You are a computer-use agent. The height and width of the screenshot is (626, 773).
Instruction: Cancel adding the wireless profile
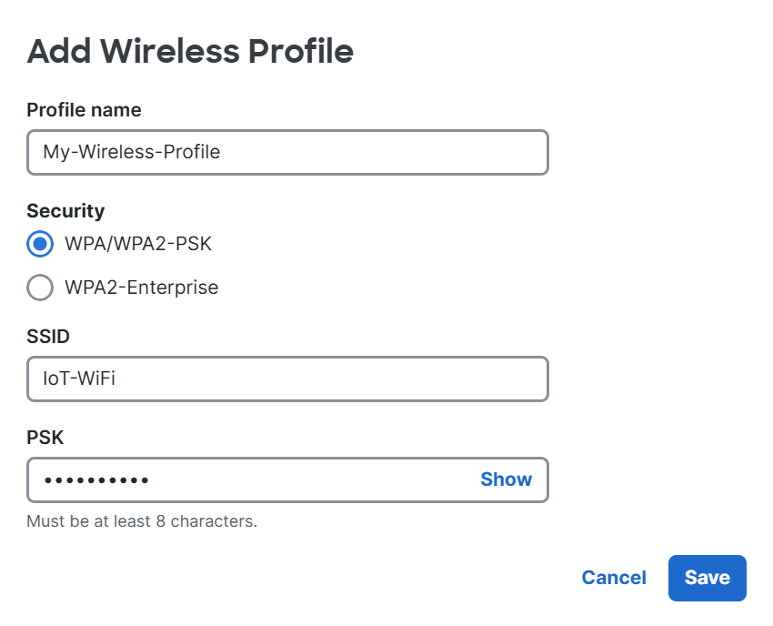pyautogui.click(x=614, y=578)
